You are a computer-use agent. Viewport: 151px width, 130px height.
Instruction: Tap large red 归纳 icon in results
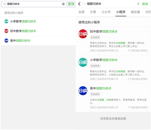click(x=83, y=34)
